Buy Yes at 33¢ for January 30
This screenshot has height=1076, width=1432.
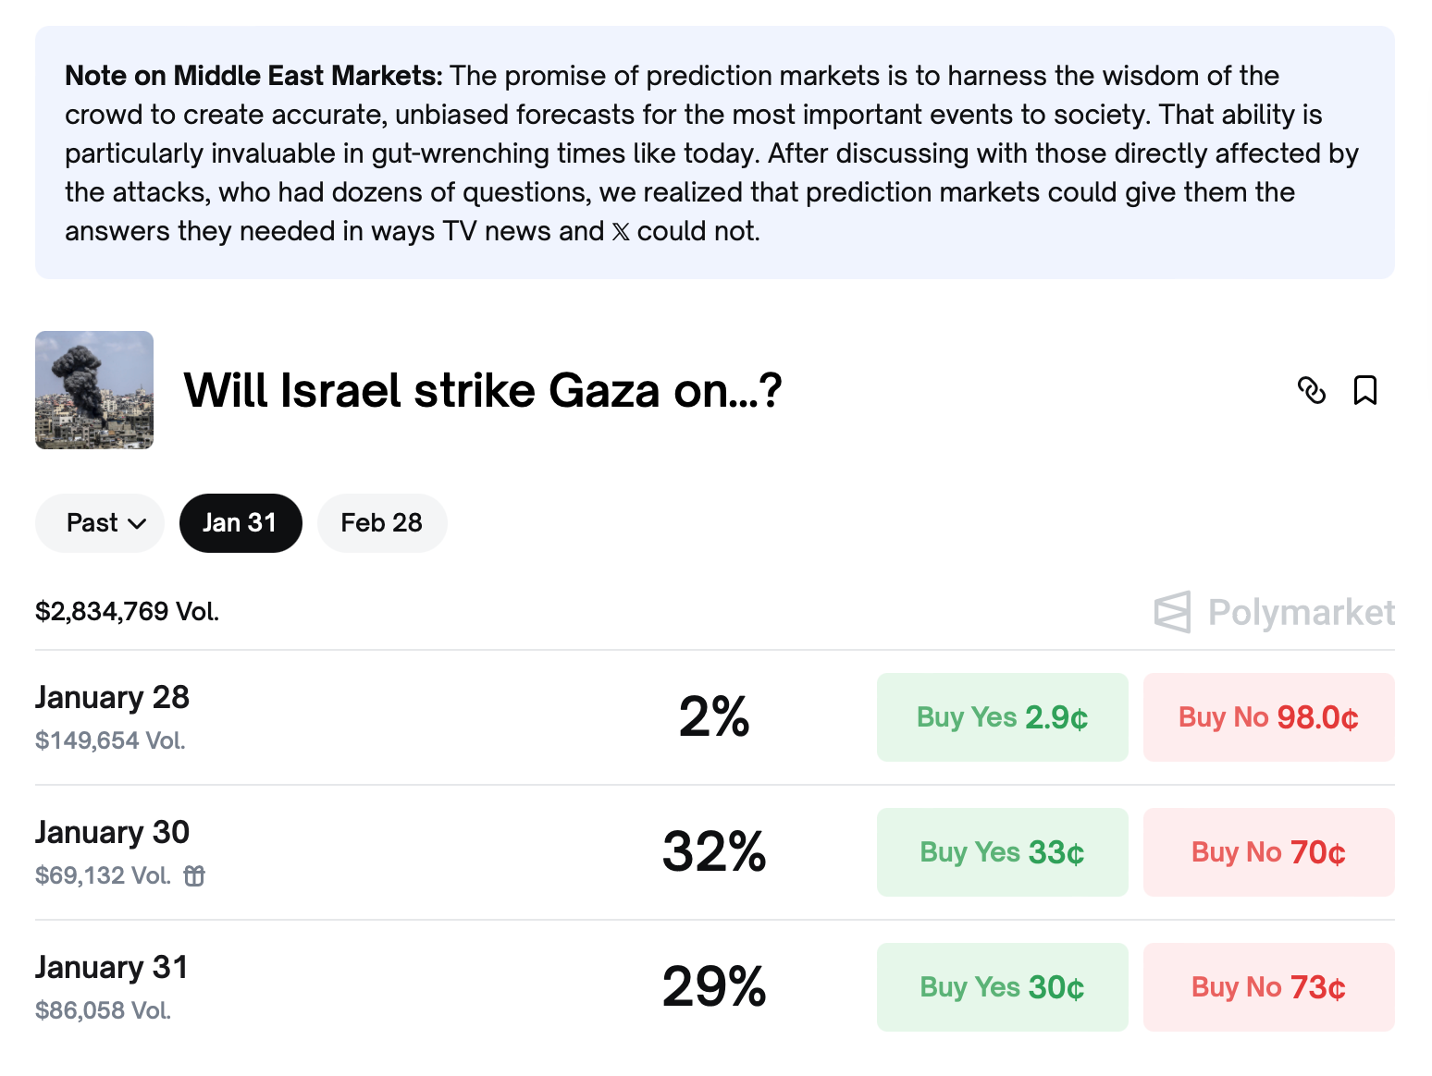1002,852
